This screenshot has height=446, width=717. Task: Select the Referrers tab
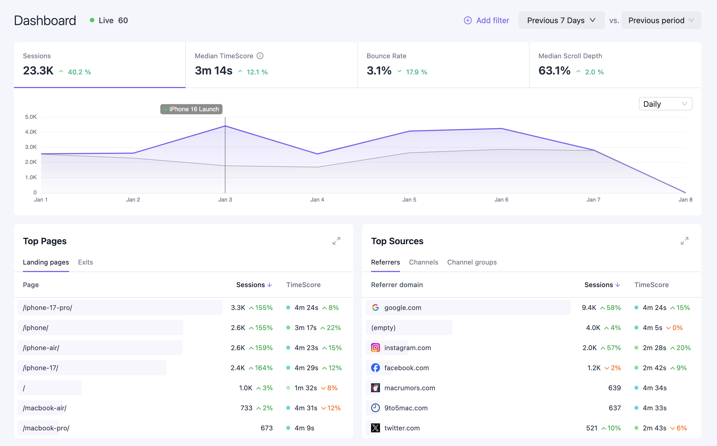coord(386,262)
